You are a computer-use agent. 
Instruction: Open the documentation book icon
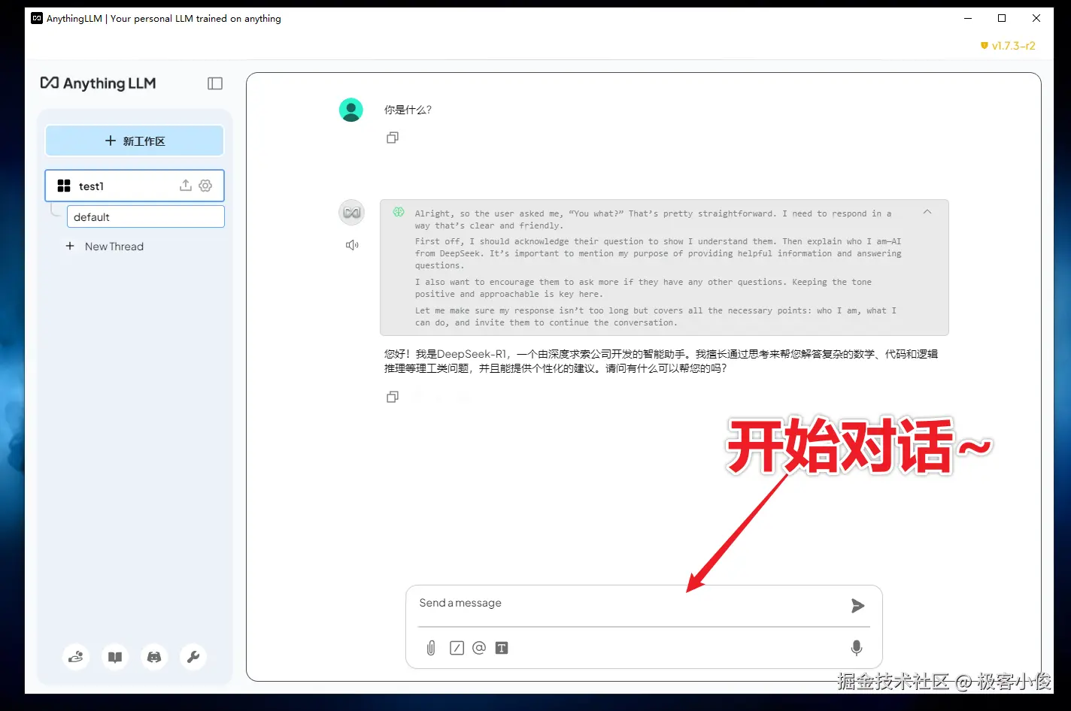[115, 657]
